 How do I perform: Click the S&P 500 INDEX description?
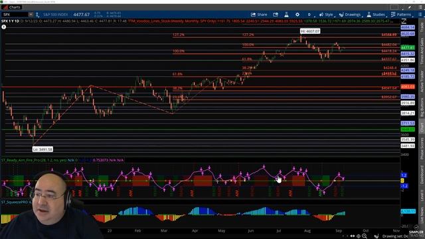pyautogui.click(x=56, y=15)
